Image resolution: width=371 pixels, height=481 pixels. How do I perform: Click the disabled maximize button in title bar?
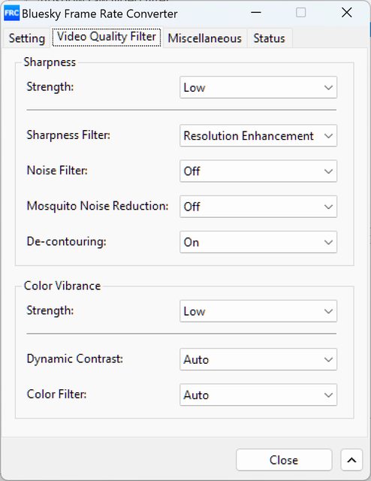click(301, 13)
